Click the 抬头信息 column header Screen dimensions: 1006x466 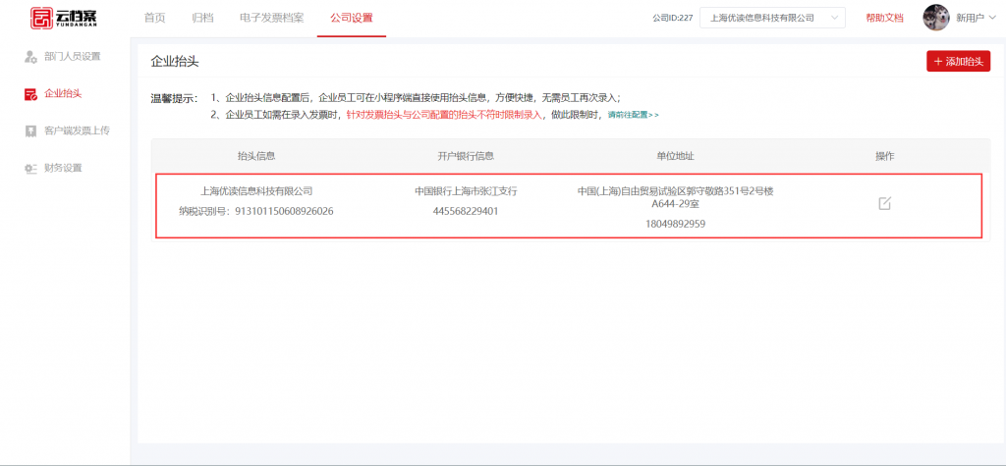tap(256, 156)
